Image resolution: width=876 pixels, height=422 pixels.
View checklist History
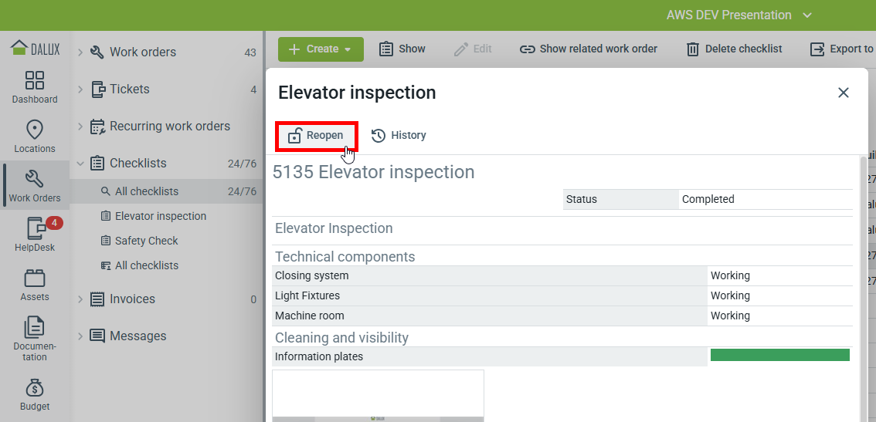(x=399, y=136)
